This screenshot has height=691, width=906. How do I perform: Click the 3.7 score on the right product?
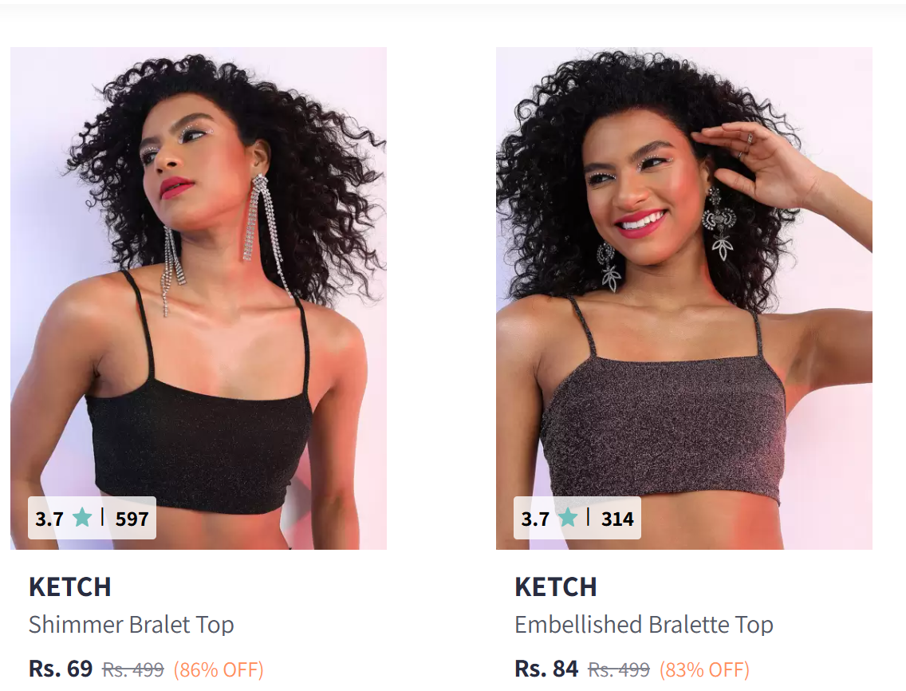coord(535,519)
